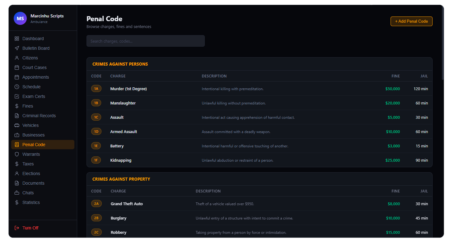Navigate to Elections in sidebar

click(x=31, y=173)
